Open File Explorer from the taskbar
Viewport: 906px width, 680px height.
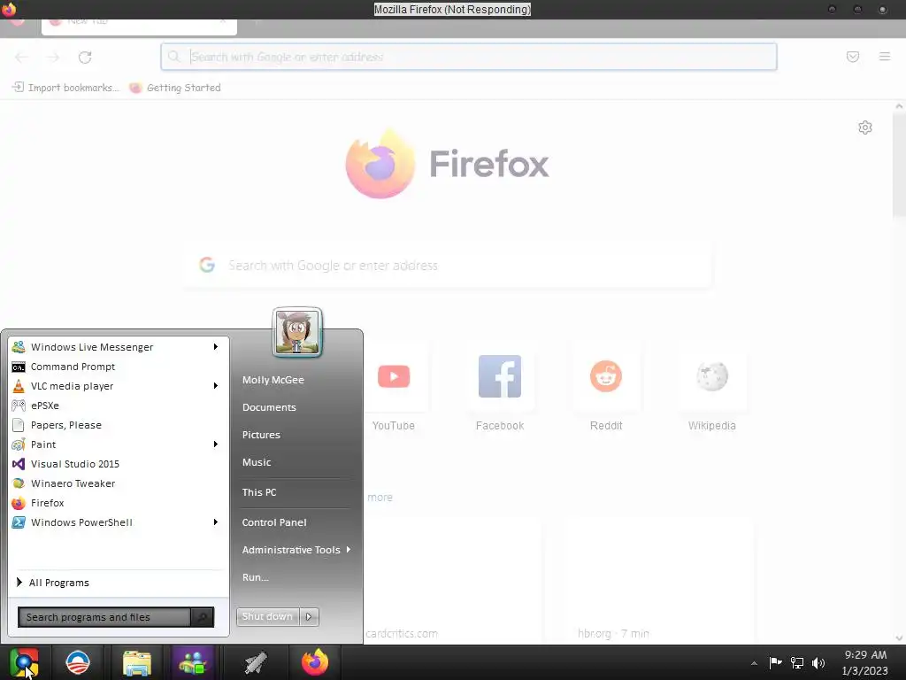137,662
